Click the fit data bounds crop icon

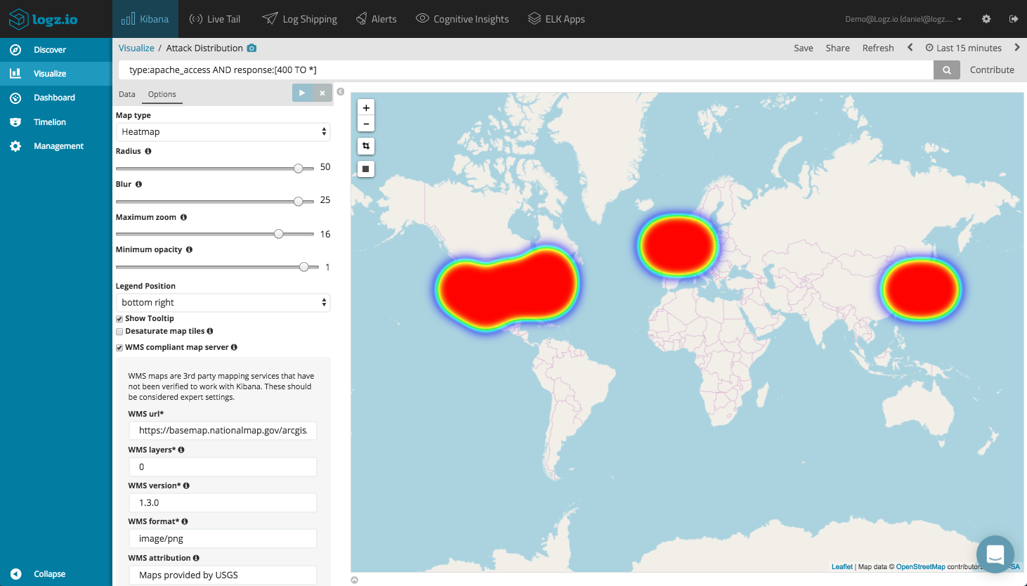point(366,146)
